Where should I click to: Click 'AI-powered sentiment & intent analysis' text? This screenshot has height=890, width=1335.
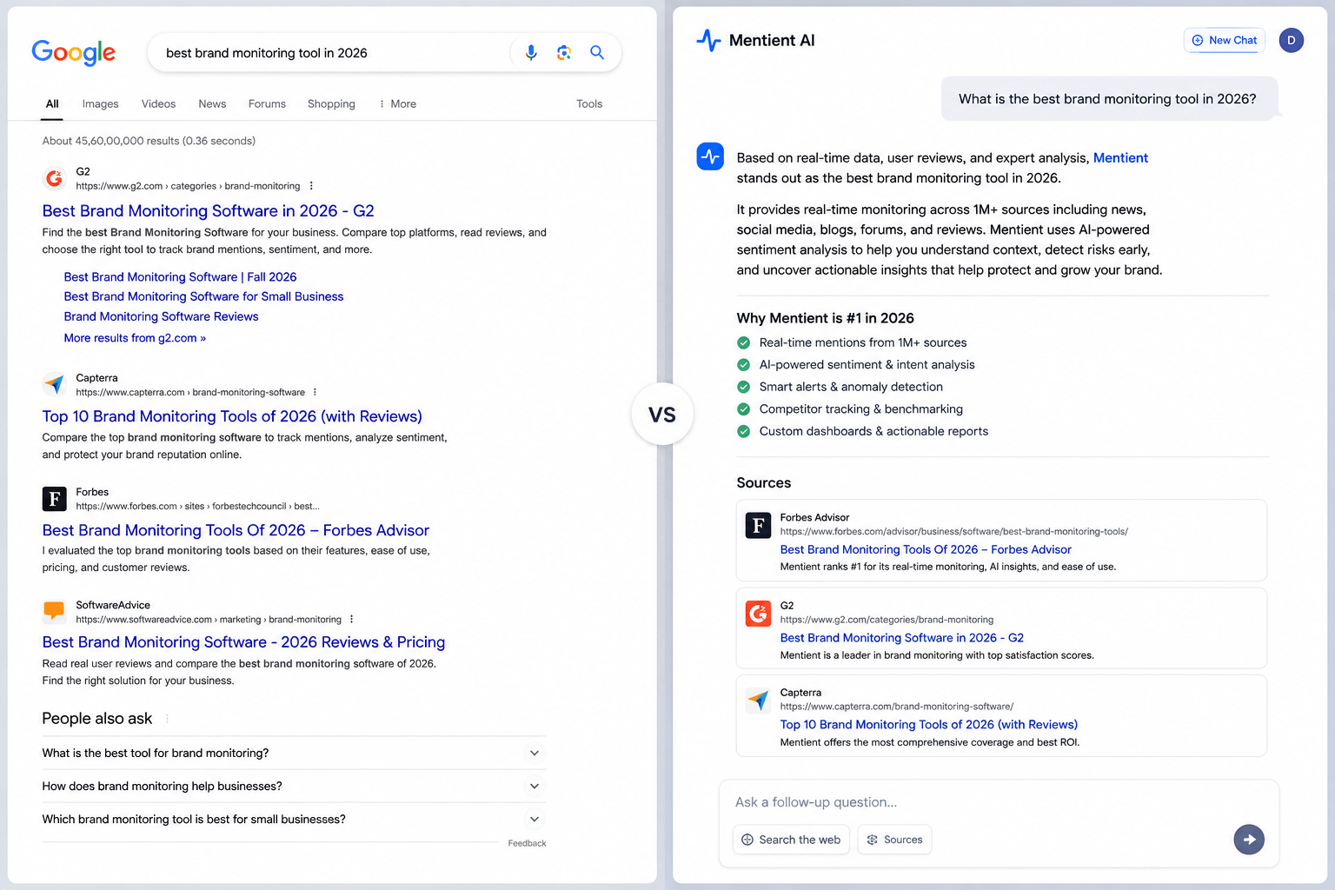point(867,364)
